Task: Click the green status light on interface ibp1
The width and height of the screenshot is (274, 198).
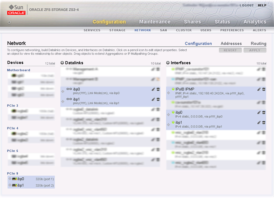Action: (x=173, y=123)
